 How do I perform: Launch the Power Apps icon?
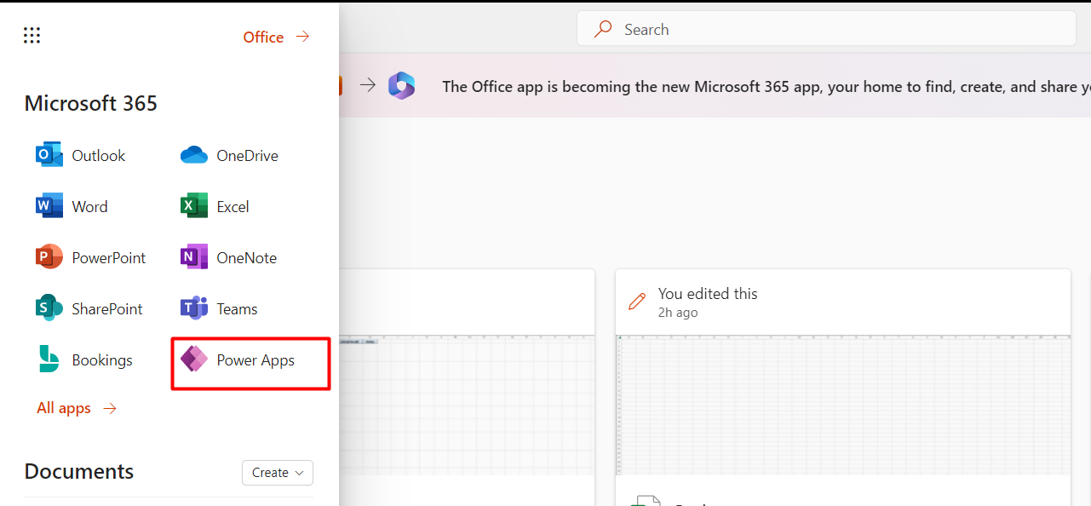[194, 359]
